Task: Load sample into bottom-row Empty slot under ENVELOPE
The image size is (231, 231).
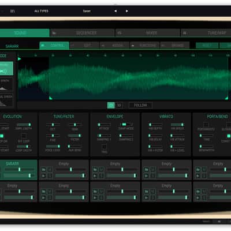Action: point(95,192)
